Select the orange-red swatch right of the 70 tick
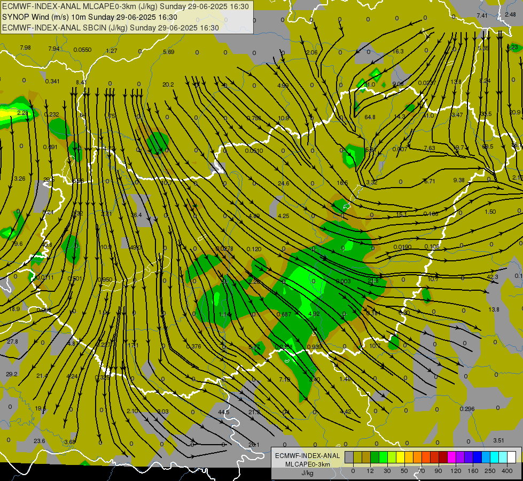 (426, 457)
